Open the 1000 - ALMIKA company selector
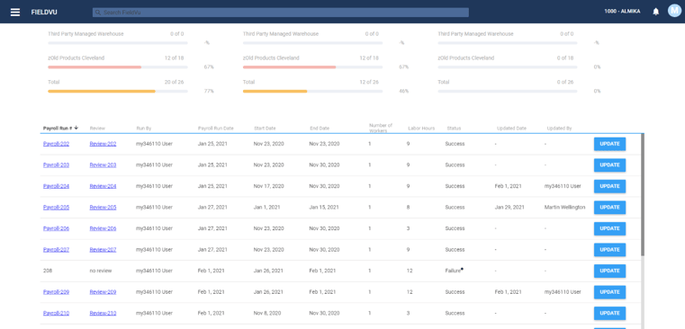The width and height of the screenshot is (685, 329). 622,12
